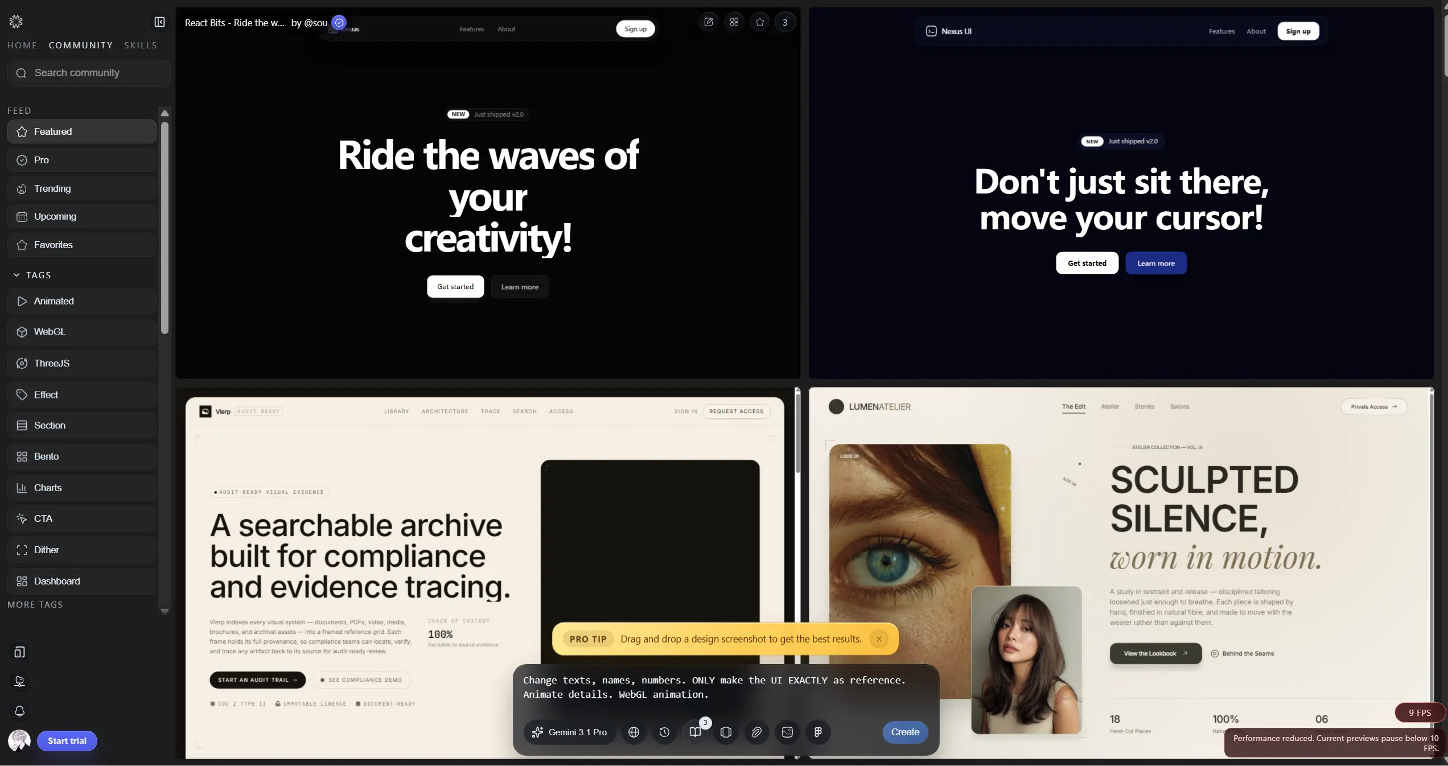Click Learn more in Nexus UI preview
Image resolution: width=1448 pixels, height=766 pixels.
[x=1156, y=263]
